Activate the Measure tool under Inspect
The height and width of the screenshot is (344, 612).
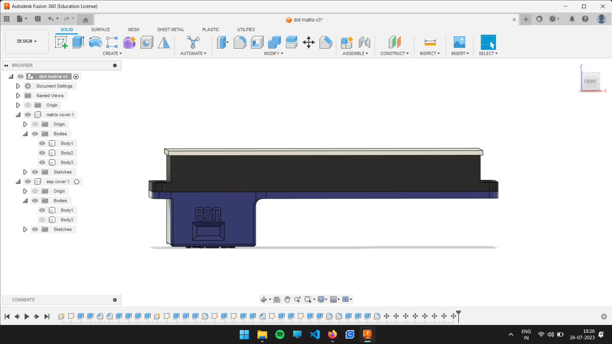point(430,42)
